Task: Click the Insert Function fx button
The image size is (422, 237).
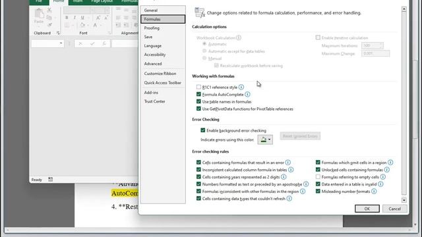Action: [x=104, y=43]
